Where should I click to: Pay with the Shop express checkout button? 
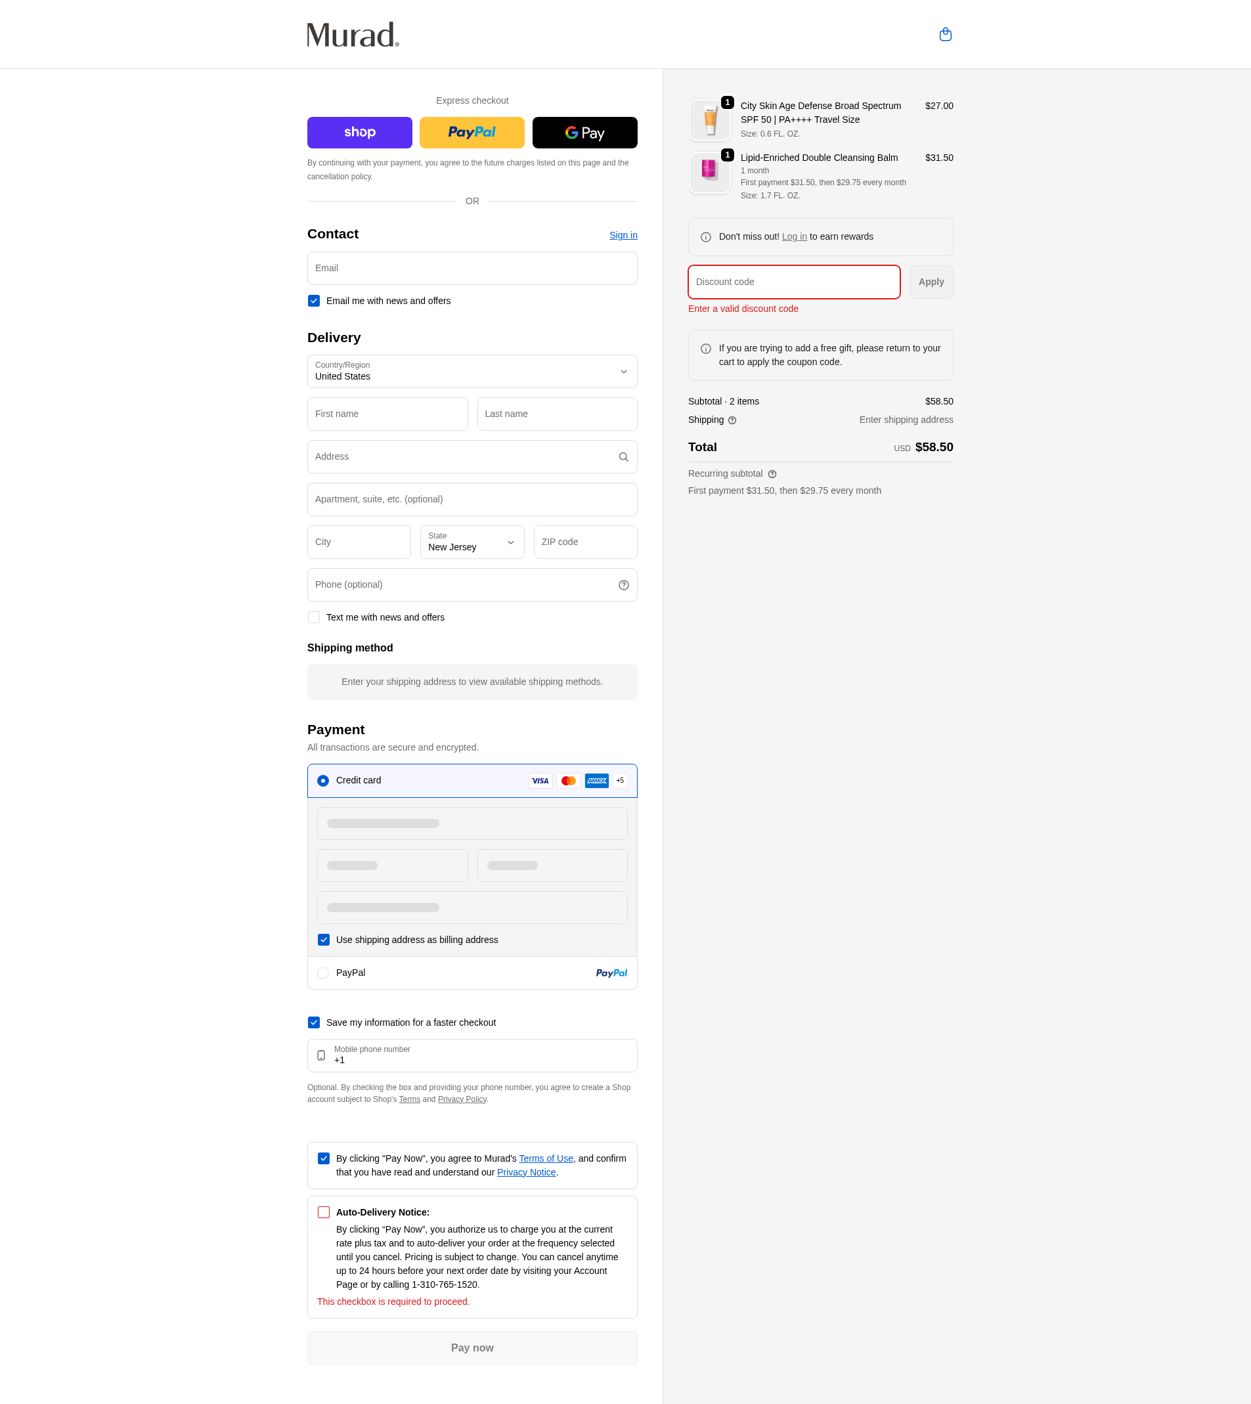click(359, 133)
